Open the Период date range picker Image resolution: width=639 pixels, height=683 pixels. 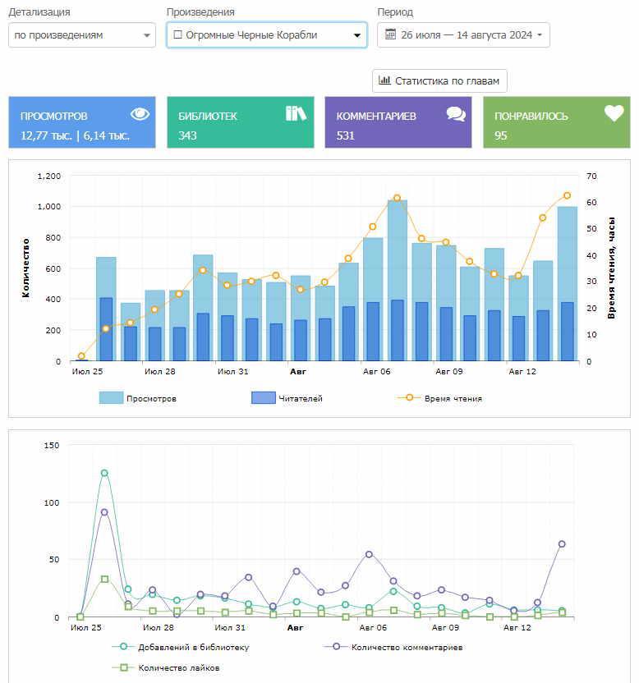(x=463, y=35)
